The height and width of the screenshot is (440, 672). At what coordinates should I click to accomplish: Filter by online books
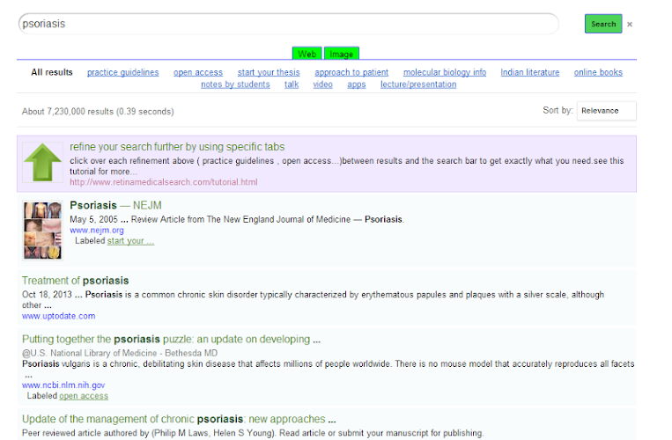598,72
